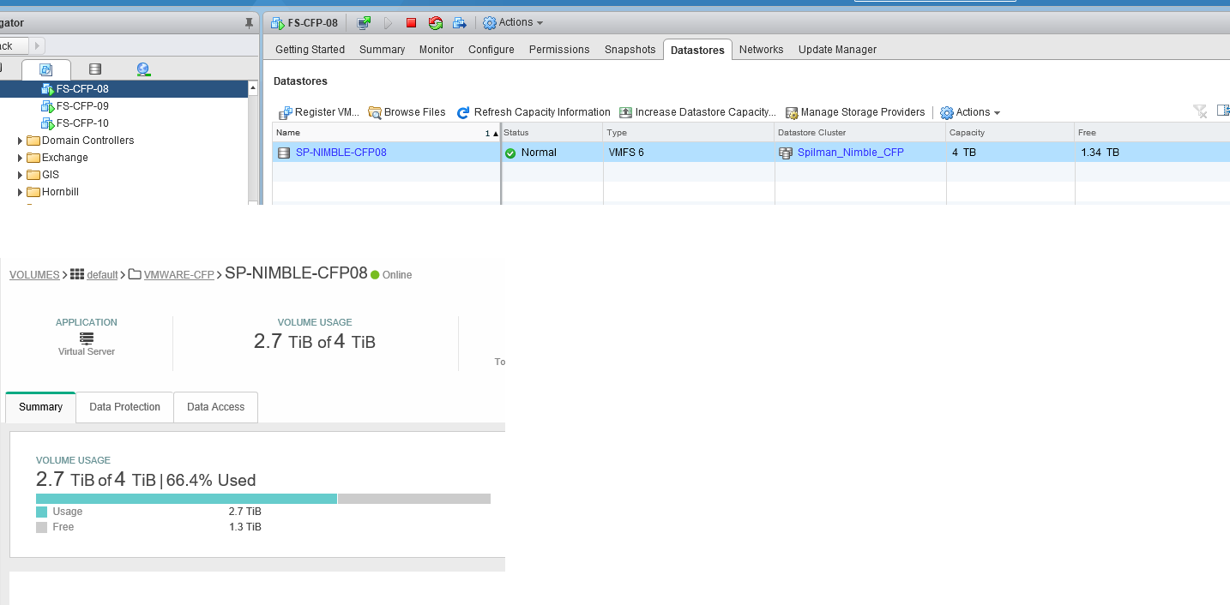Viewport: 1230px width, 605px height.
Task: Expand the GIS folder
Action: click(20, 175)
